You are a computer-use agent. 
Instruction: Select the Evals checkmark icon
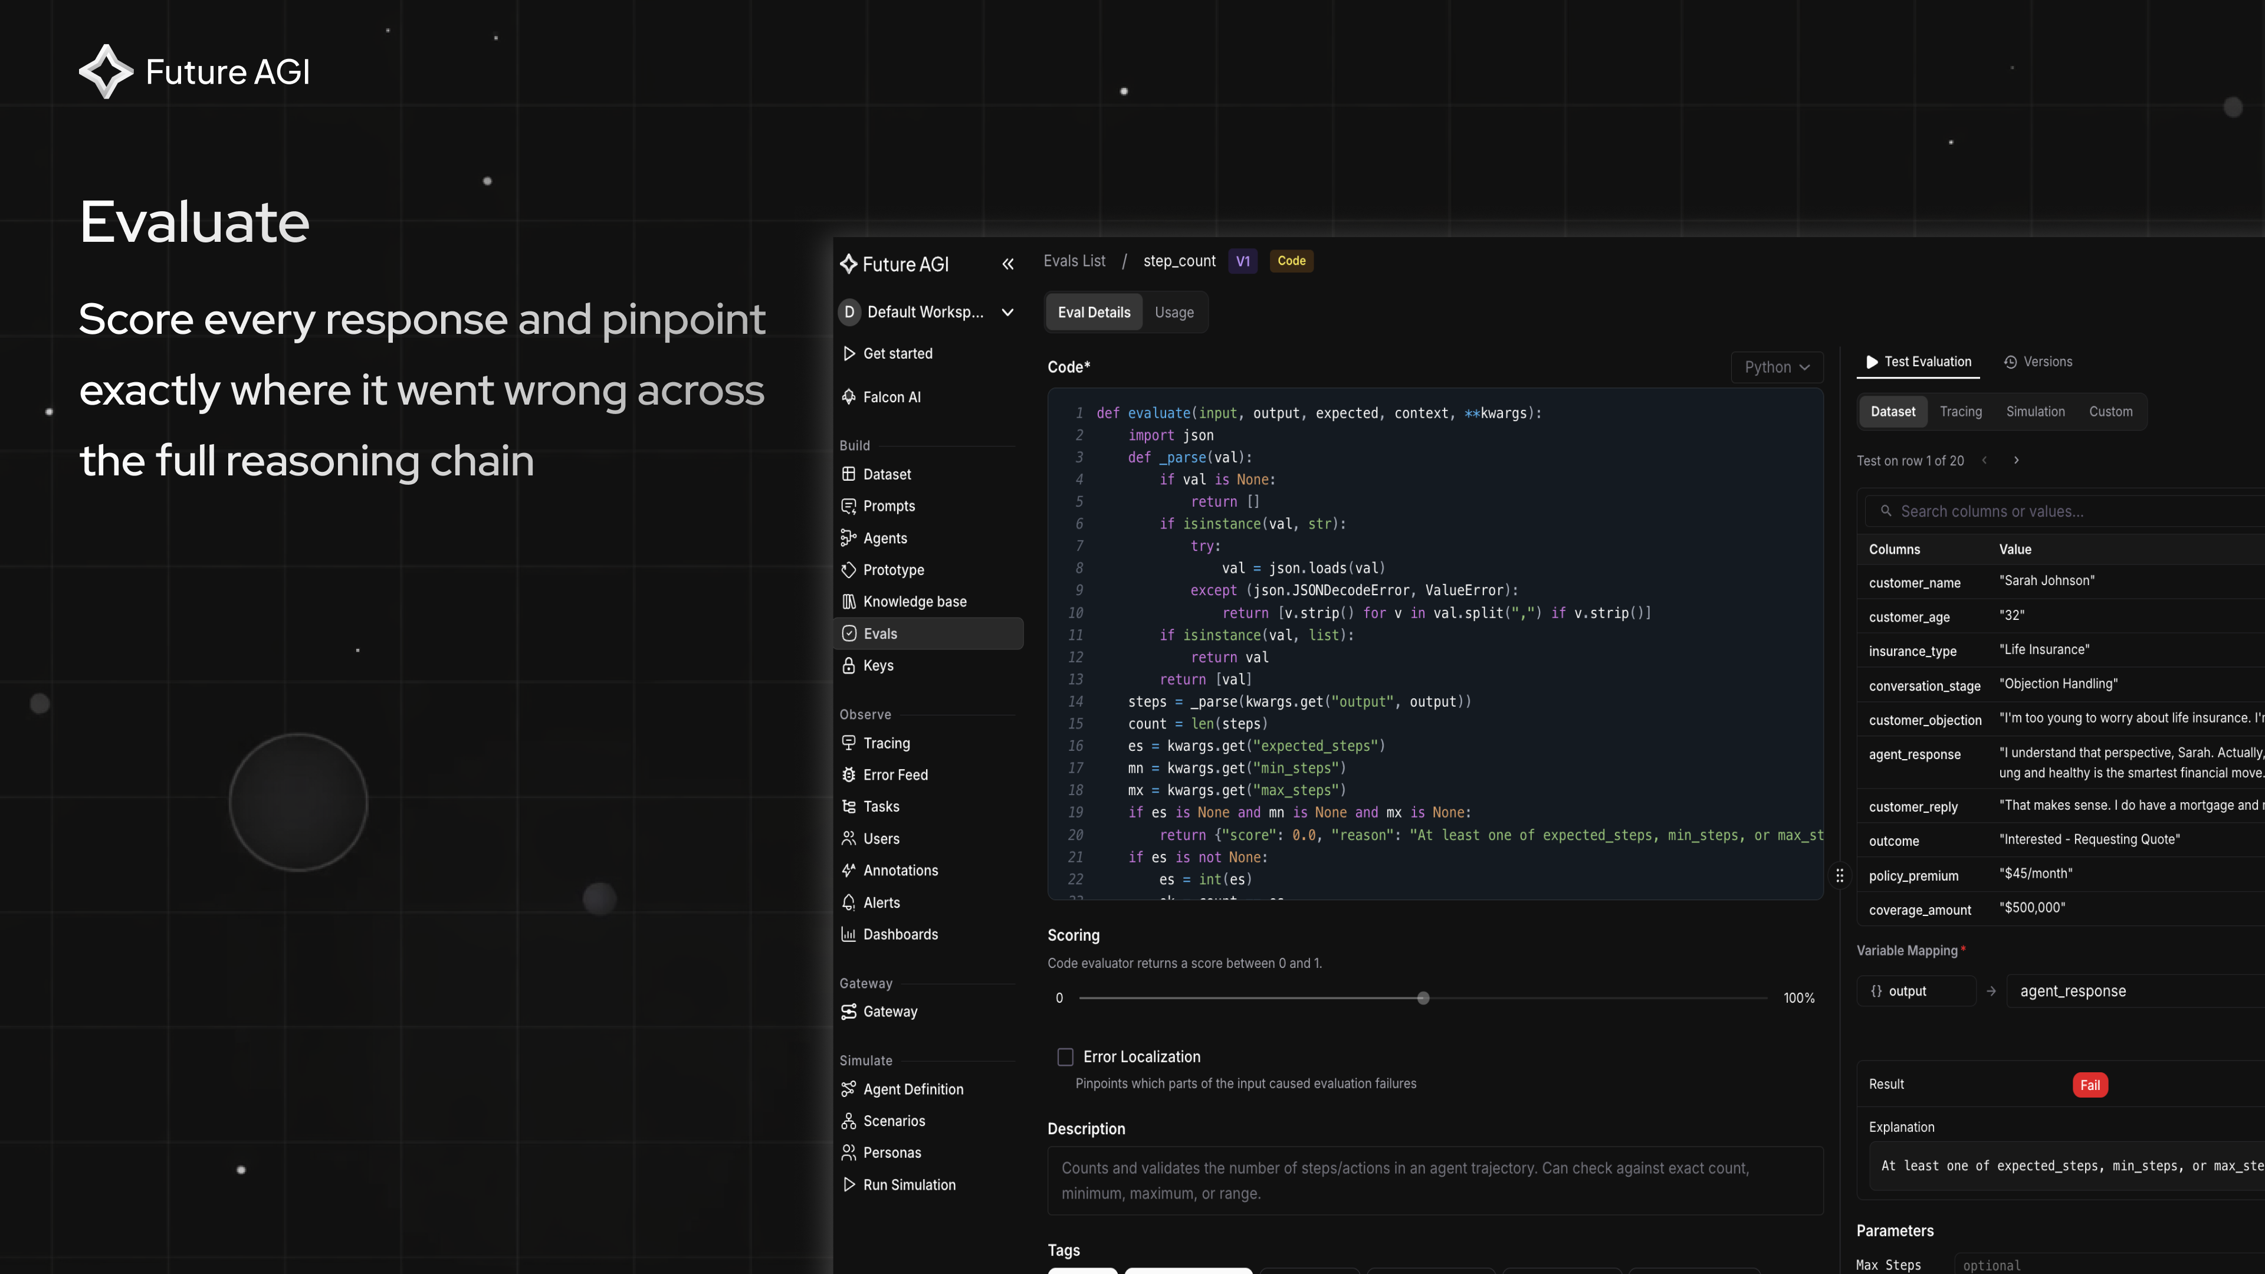coord(849,633)
